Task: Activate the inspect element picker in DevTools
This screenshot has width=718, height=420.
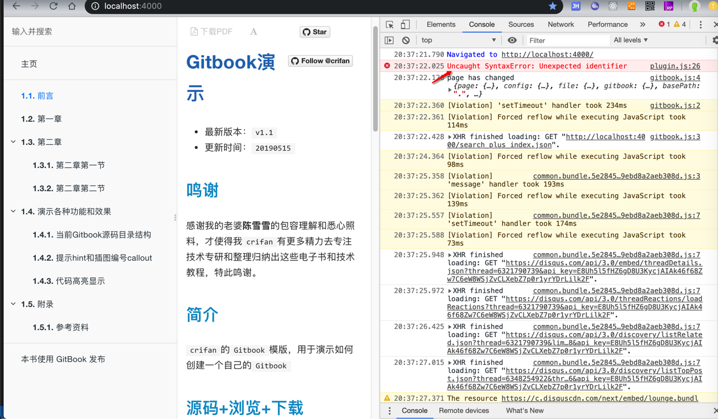Action: pos(389,25)
